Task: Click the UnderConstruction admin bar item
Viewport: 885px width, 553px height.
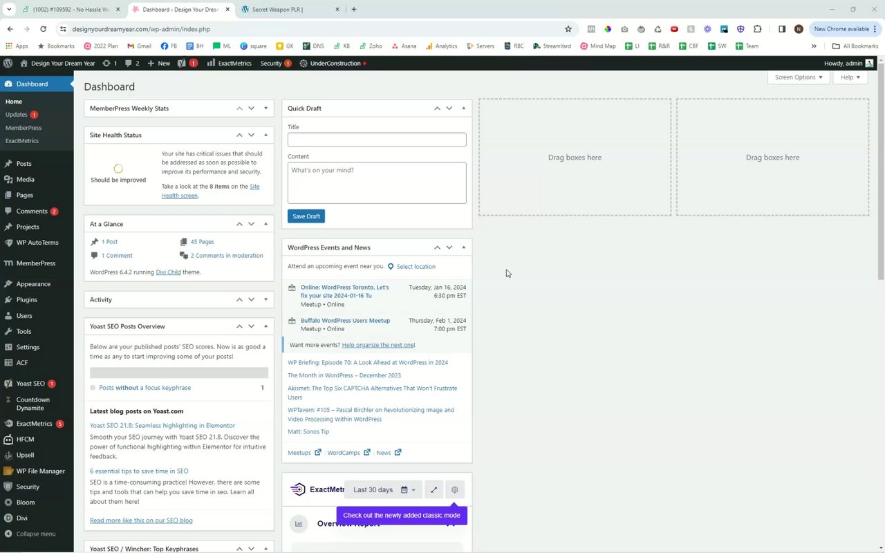Action: tap(333, 63)
